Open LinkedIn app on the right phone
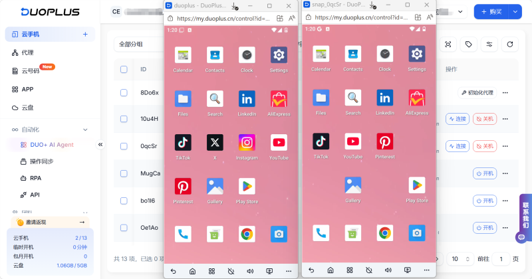The image size is (532, 279). click(x=384, y=99)
